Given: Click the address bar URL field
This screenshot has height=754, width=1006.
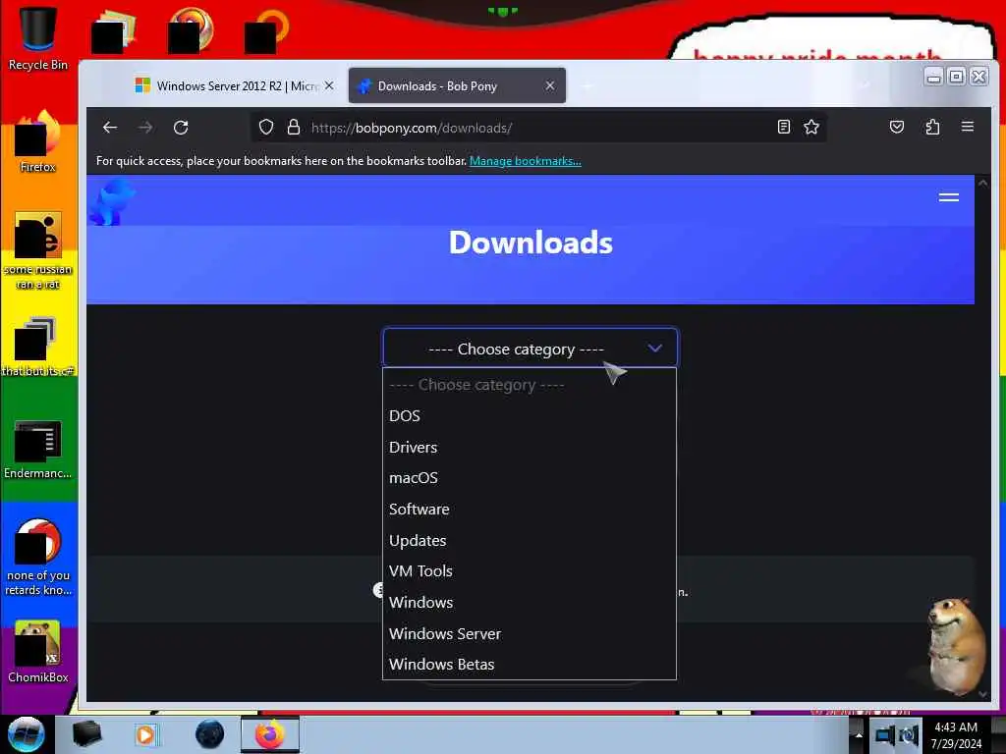Looking at the screenshot, I should click(539, 128).
